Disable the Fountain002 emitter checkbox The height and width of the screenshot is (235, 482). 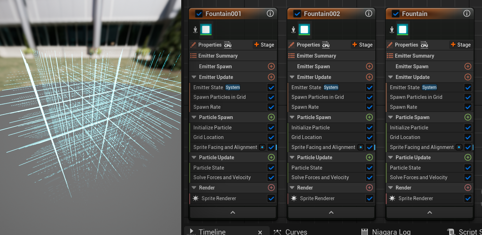tap(297, 14)
